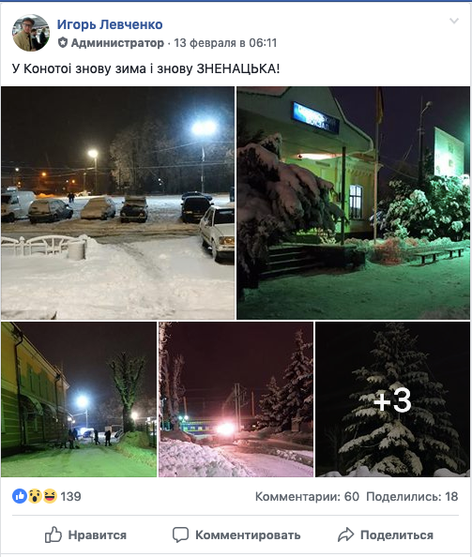The image size is (472, 557).
Task: Click the Администратор shield badge icon
Action: click(63, 43)
